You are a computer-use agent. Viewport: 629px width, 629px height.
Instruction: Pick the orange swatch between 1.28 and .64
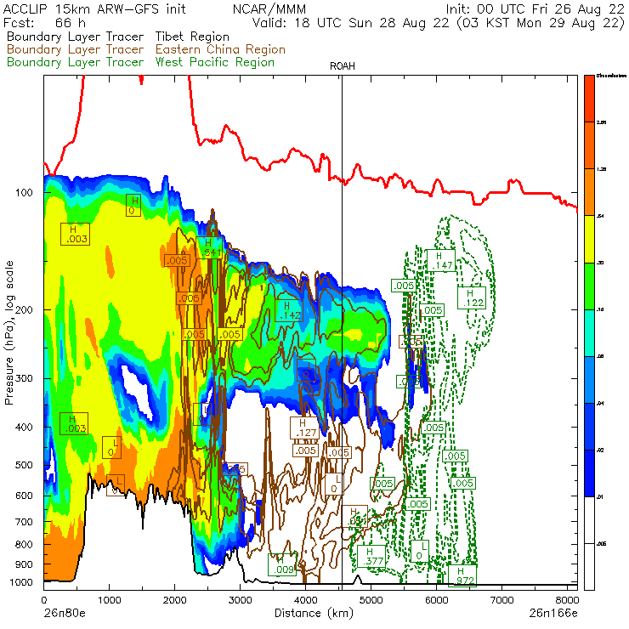589,192
